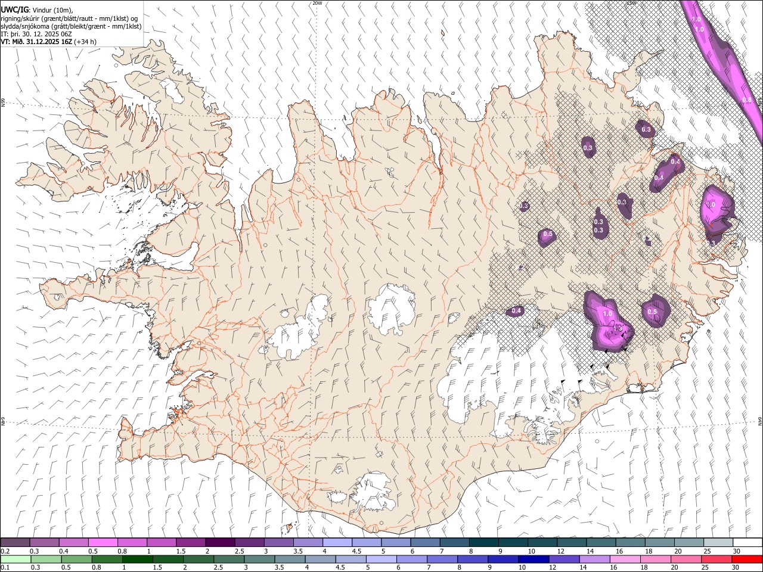Pick the deep blue 10–12 rain legend swatch

pos(534,559)
